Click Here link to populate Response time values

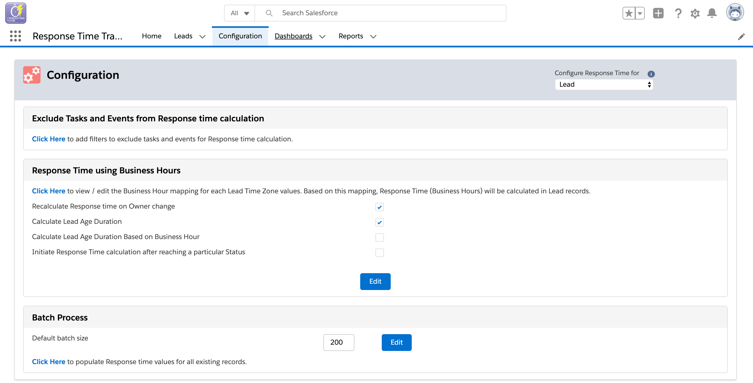pos(49,362)
